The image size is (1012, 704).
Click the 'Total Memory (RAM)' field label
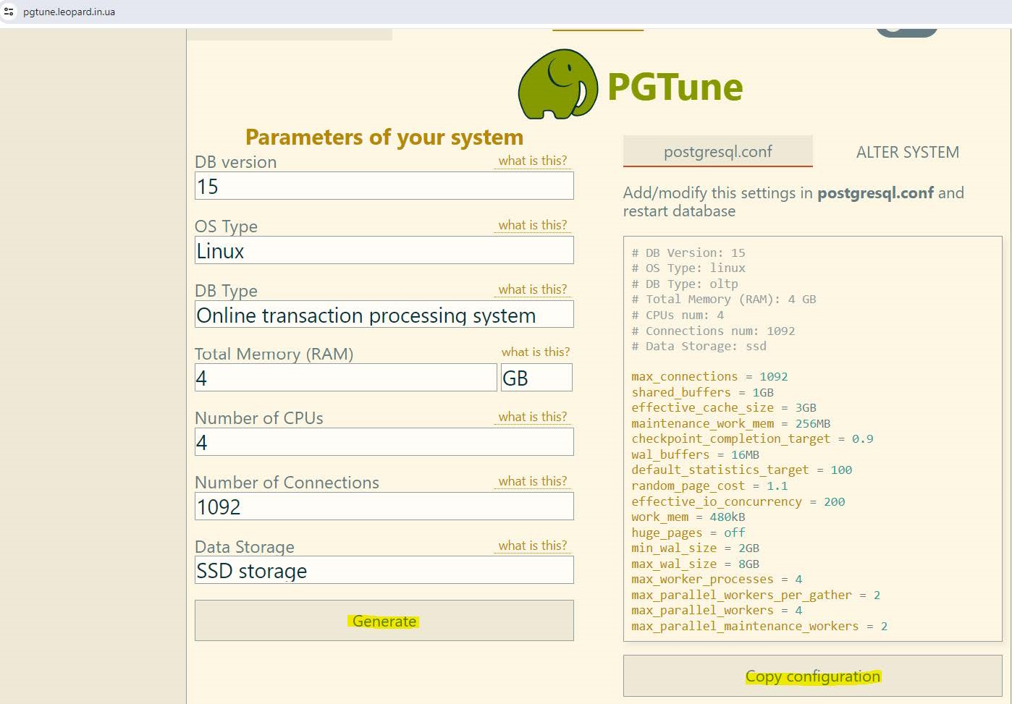tap(274, 354)
